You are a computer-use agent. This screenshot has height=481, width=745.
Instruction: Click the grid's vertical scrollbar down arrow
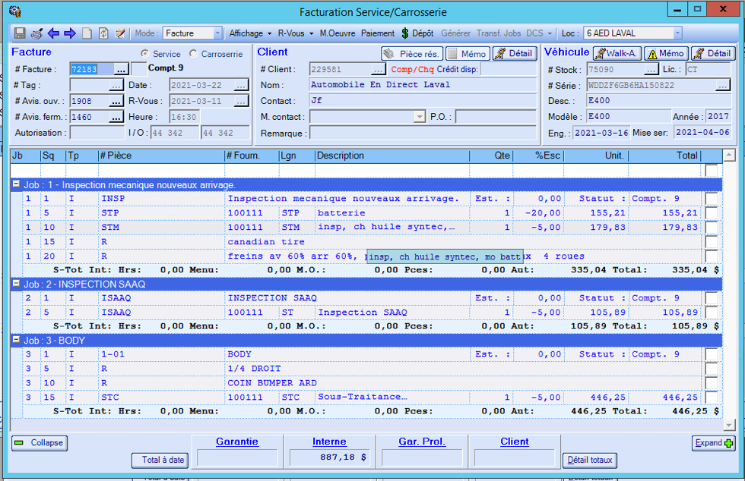729,425
